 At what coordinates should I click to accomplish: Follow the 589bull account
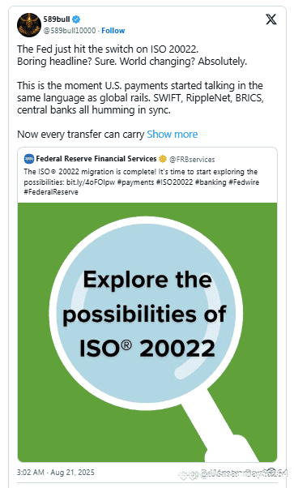pyautogui.click(x=113, y=31)
